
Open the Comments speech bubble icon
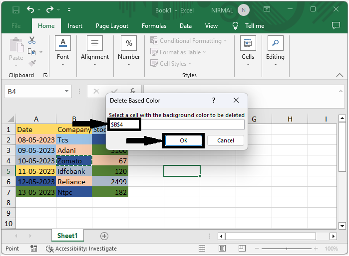point(336,25)
